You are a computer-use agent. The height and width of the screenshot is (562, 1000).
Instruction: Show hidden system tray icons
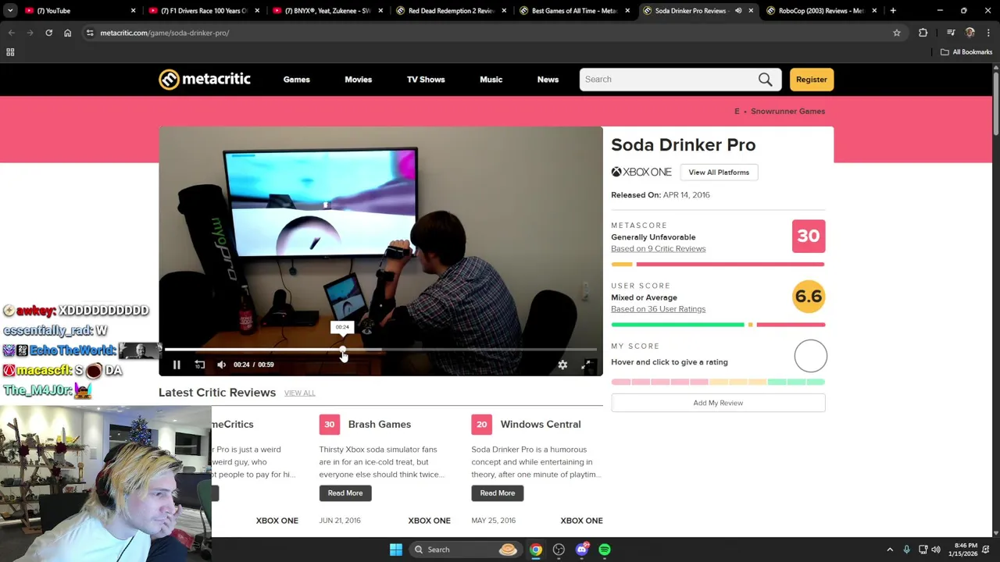click(890, 550)
